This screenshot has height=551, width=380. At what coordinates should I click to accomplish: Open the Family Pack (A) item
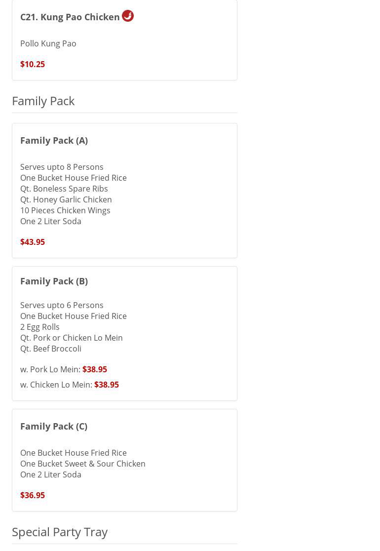(x=54, y=140)
